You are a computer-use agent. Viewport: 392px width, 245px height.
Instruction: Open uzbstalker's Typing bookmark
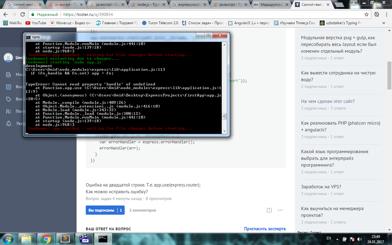pos(340,23)
